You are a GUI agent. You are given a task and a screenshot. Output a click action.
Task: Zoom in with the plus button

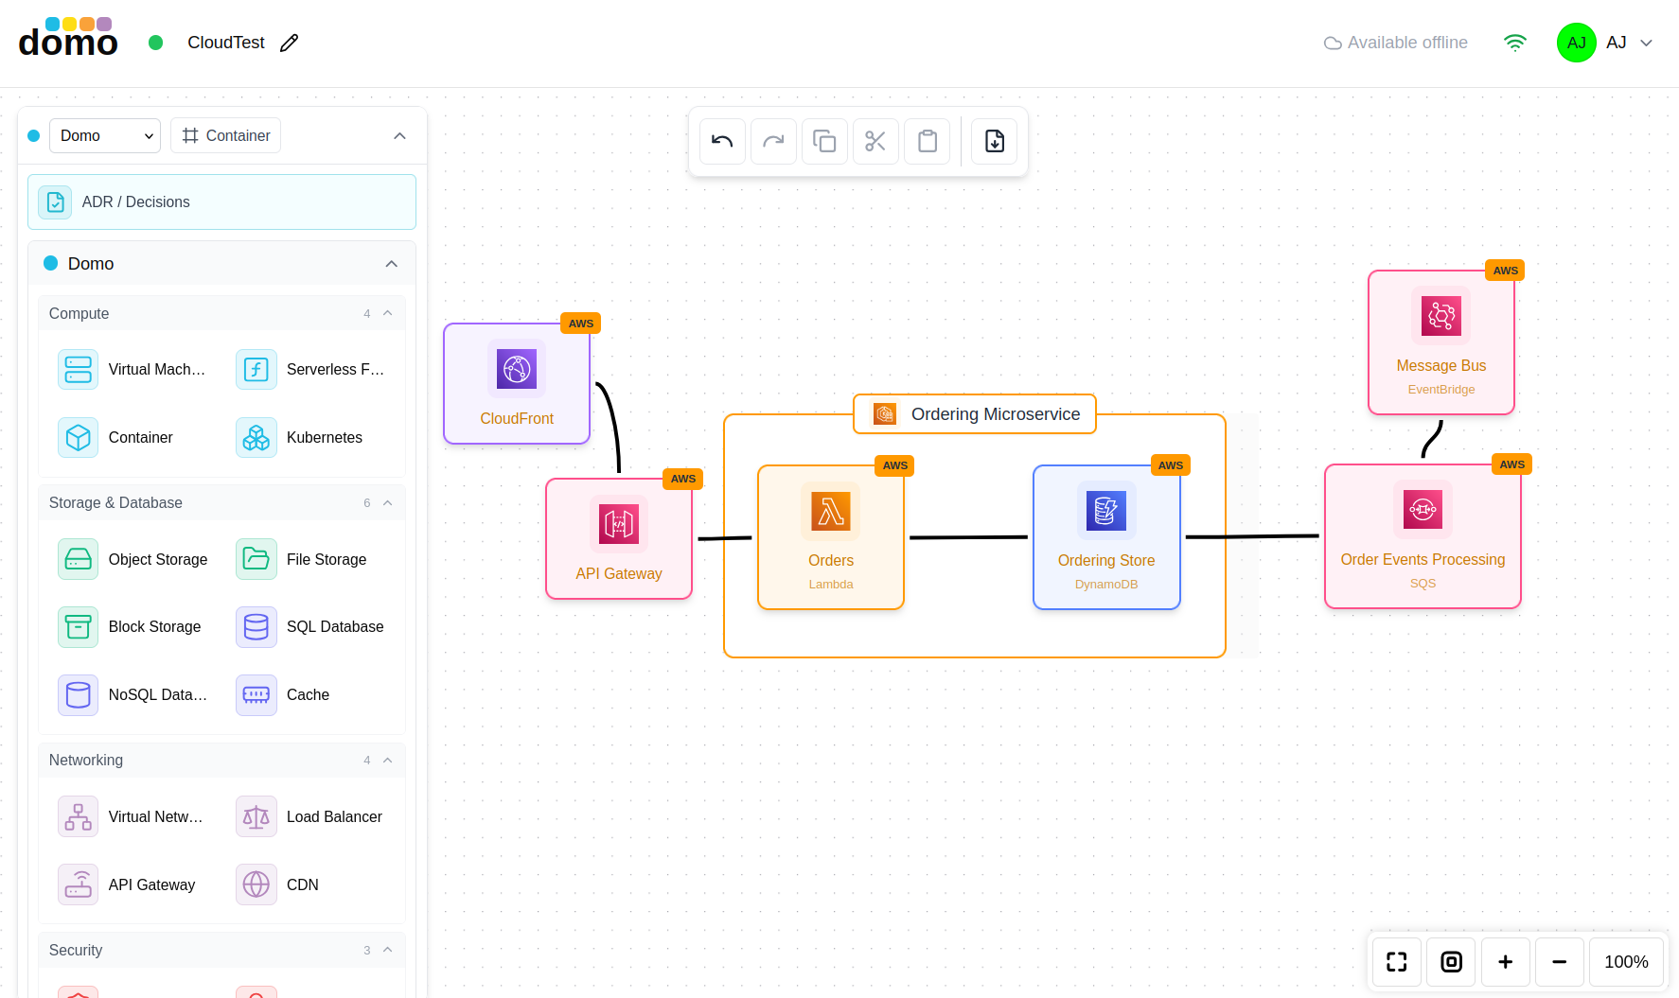1506,962
